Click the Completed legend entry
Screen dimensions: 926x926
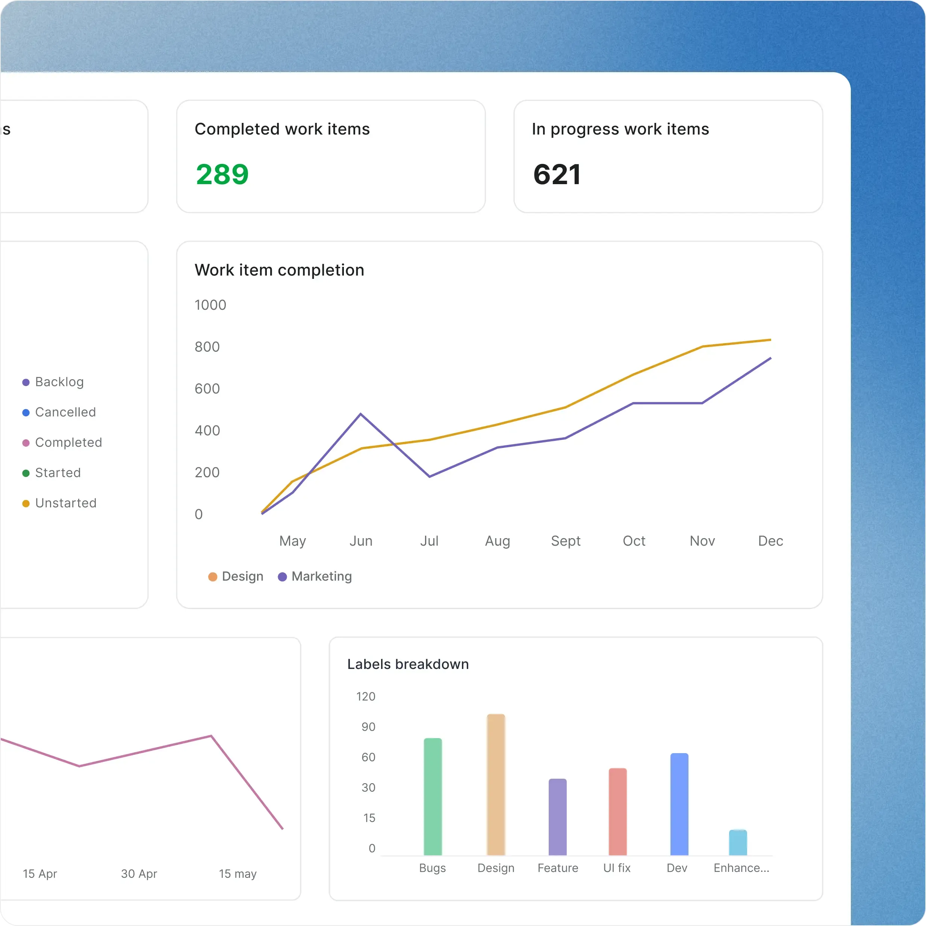(x=62, y=442)
